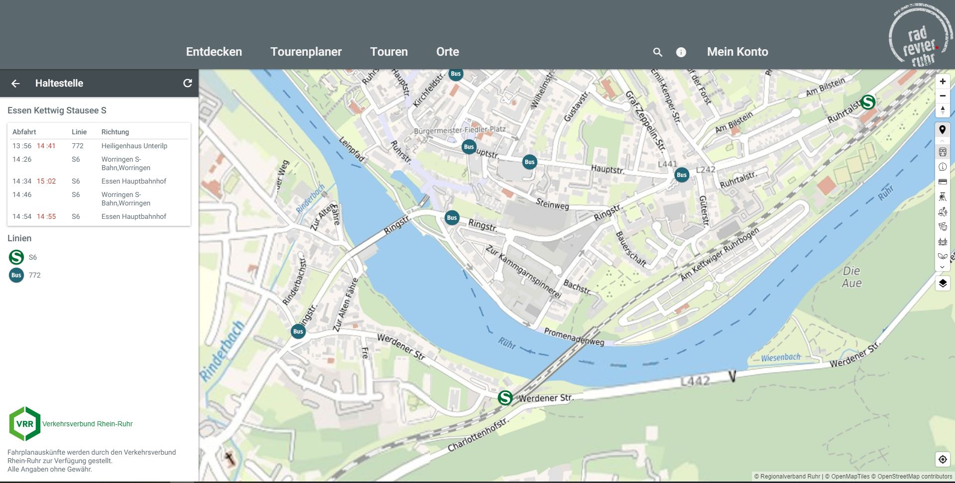Select S-Bahn marker at Werdener Str.
The height and width of the screenshot is (483, 955).
505,398
